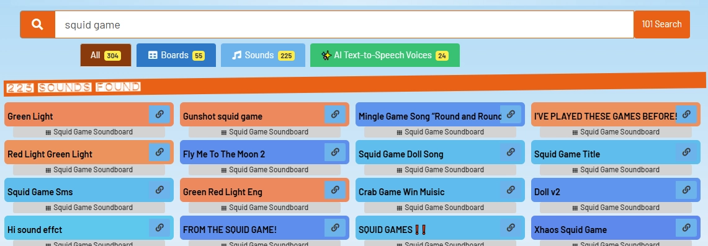Screen dimensions: 708x246
Task: Open Squid Game Soundboard link under Red Light Green Light
Action: 89,170
